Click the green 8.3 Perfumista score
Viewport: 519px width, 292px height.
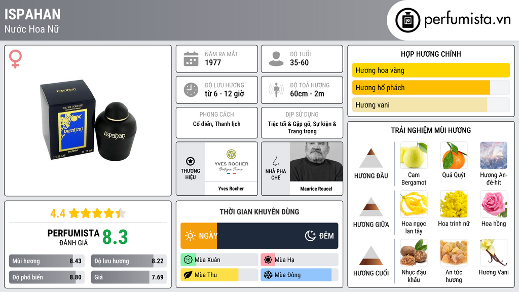(x=115, y=237)
